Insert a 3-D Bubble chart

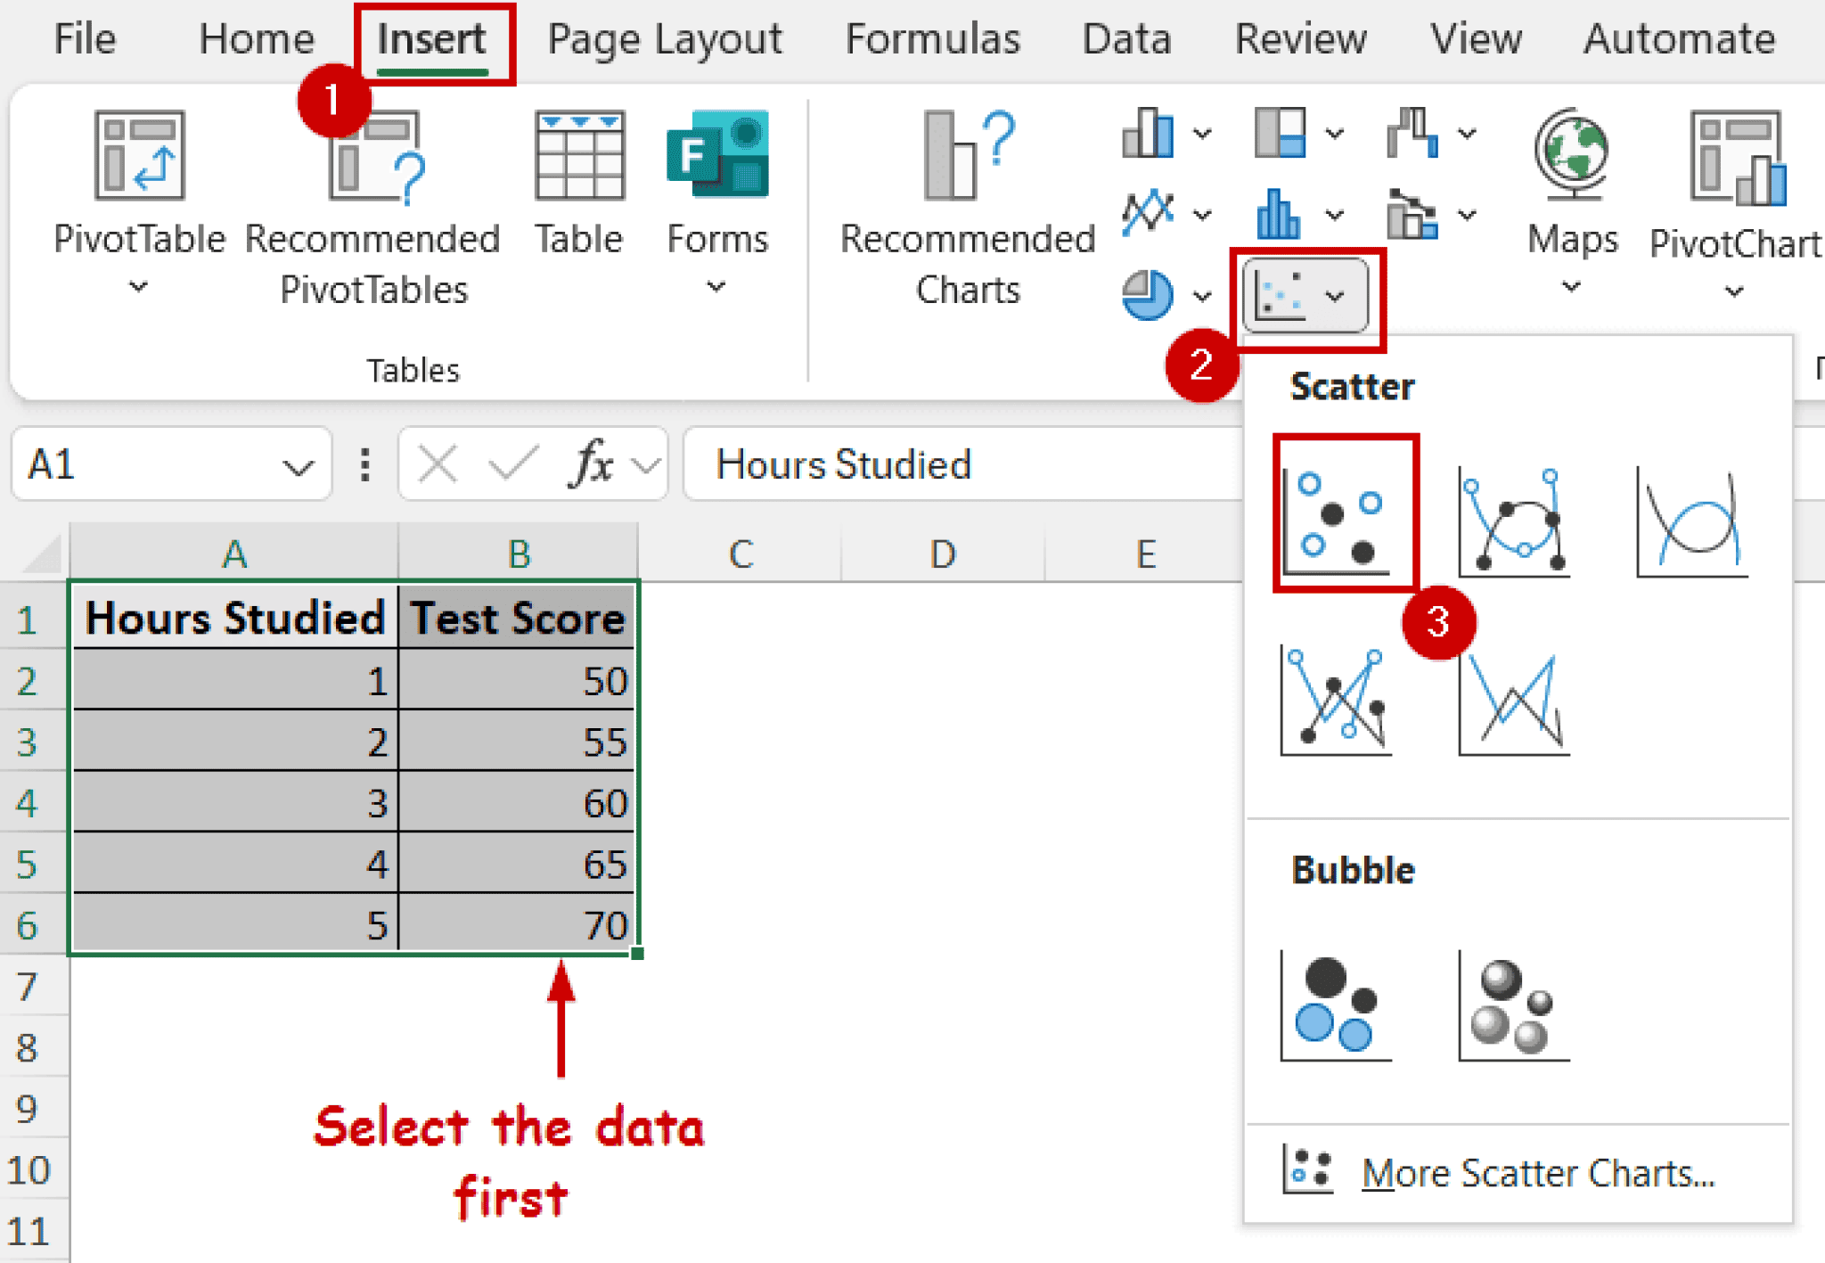pyautogui.click(x=1513, y=1005)
